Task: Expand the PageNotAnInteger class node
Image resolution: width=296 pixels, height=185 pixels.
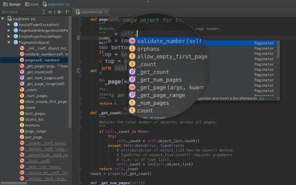Action: [x=9, y=31]
